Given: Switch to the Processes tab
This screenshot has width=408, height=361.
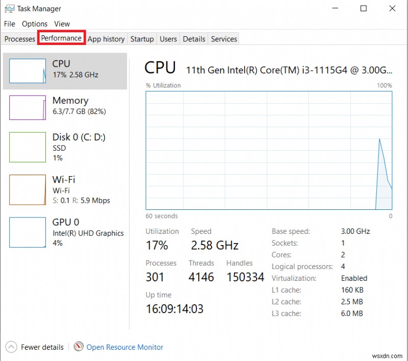Looking at the screenshot, I should click(19, 38).
